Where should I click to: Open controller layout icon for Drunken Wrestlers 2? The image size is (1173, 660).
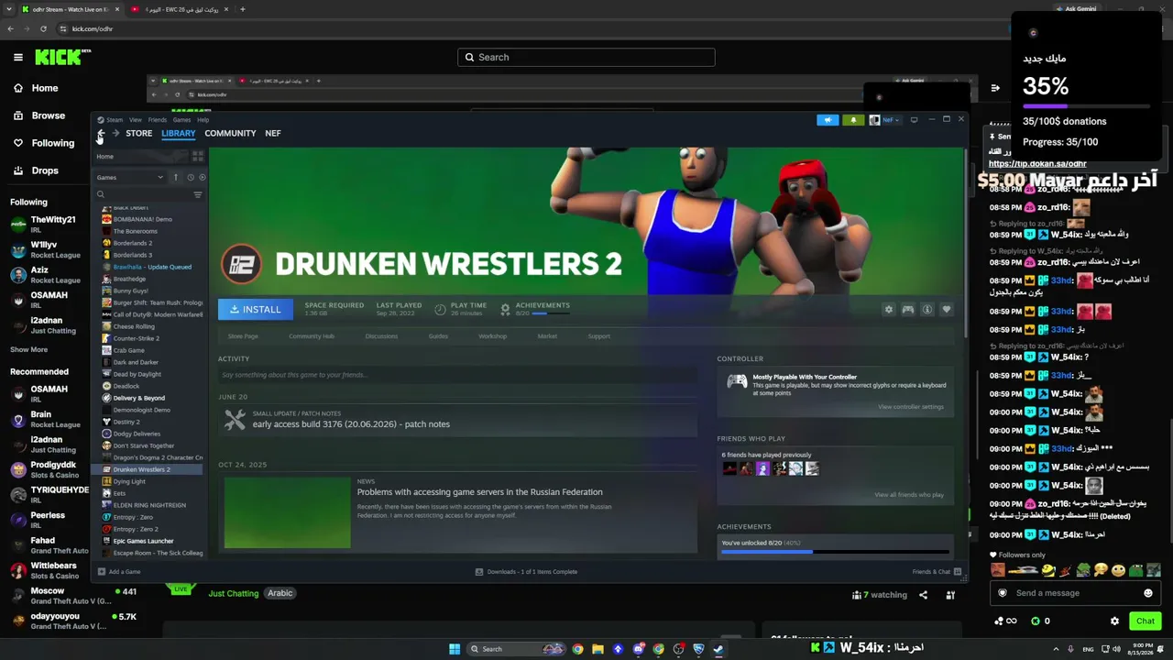tap(907, 310)
